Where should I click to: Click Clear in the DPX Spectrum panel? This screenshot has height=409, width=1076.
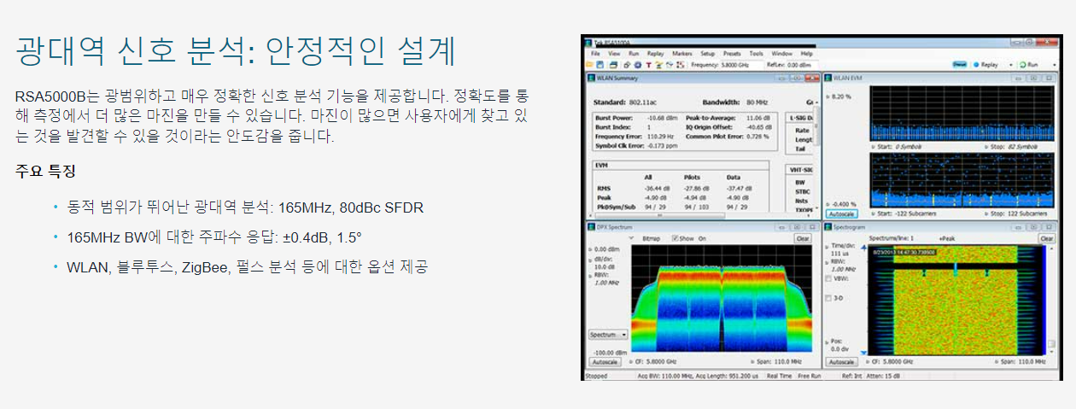pyautogui.click(x=803, y=238)
